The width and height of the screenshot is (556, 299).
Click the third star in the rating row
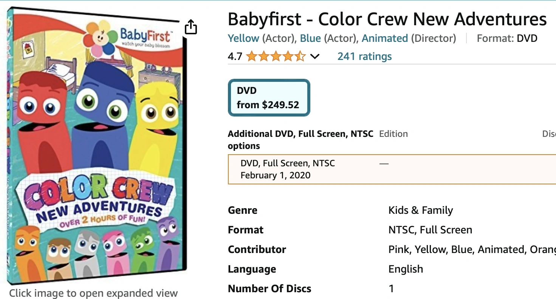(x=276, y=56)
